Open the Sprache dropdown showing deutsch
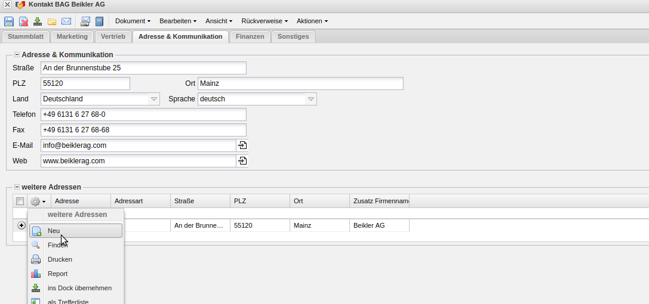 310,99
